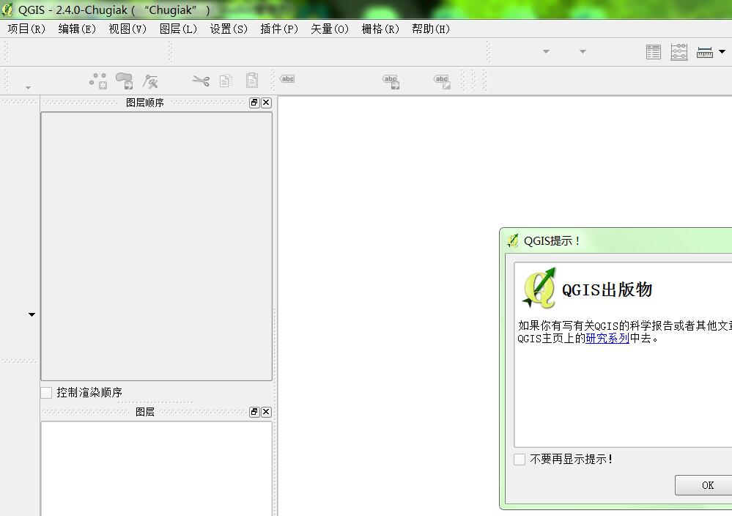Follow the 研究系列 hyperlink
The image size is (732, 516).
pyautogui.click(x=607, y=339)
